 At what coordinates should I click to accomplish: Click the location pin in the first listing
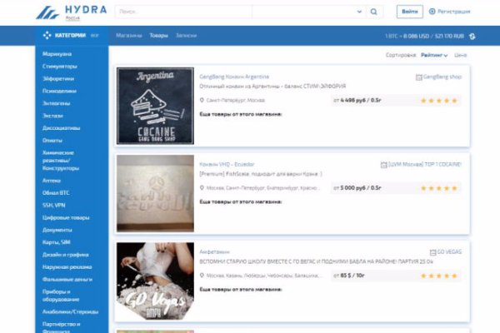pyautogui.click(x=202, y=100)
